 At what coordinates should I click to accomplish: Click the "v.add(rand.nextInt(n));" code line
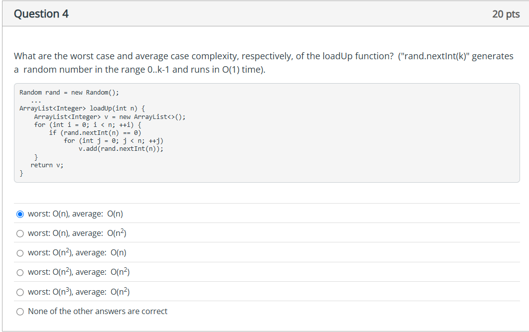pyautogui.click(x=121, y=148)
